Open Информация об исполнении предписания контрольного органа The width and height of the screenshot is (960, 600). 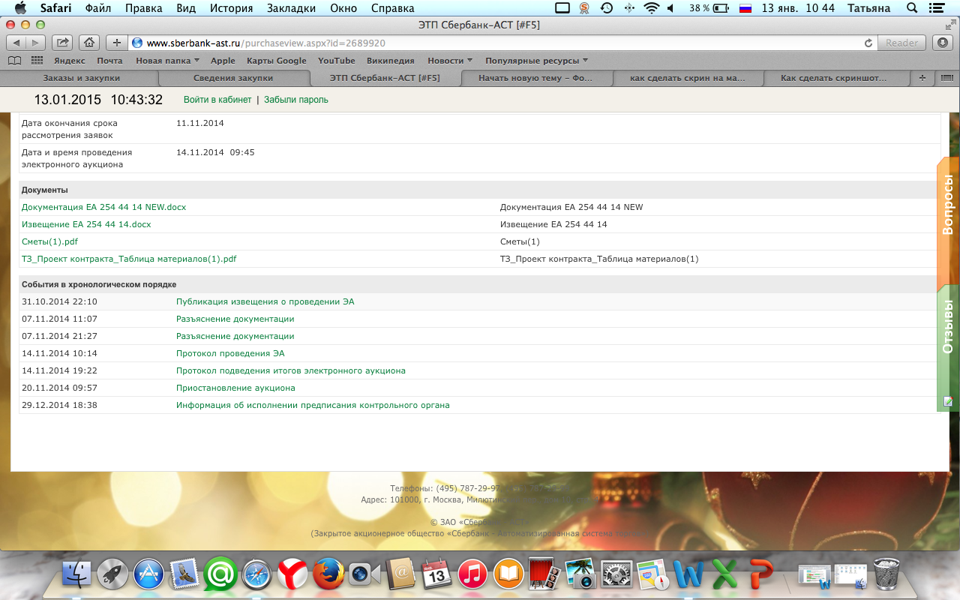[x=313, y=405]
